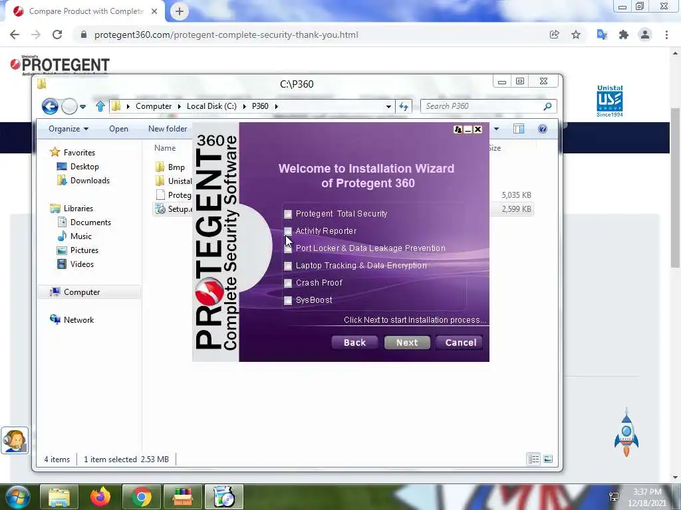Viewport: 681px width, 510px height.
Task: Tick Port Locker & Data Leakage Prevention
Action: (x=288, y=248)
